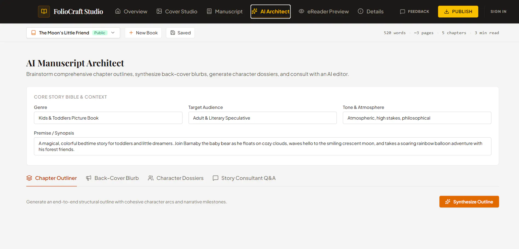Click the '~3 pages' stat text
Viewport: 519px width, 249px height.
[424, 33]
